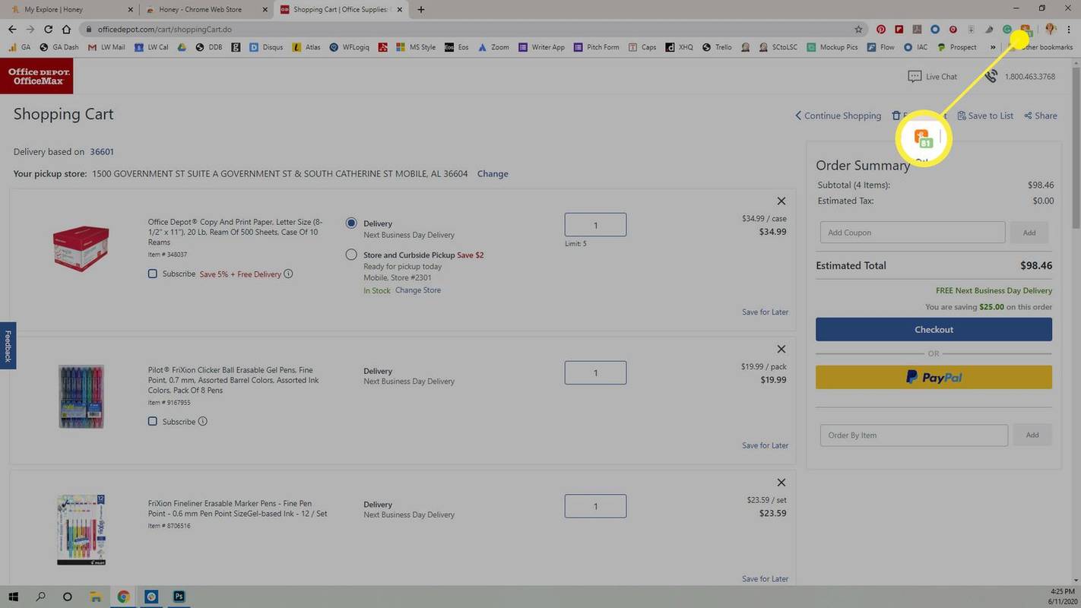Share the shopping cart
Viewport: 1081px width, 608px height.
tap(1041, 116)
